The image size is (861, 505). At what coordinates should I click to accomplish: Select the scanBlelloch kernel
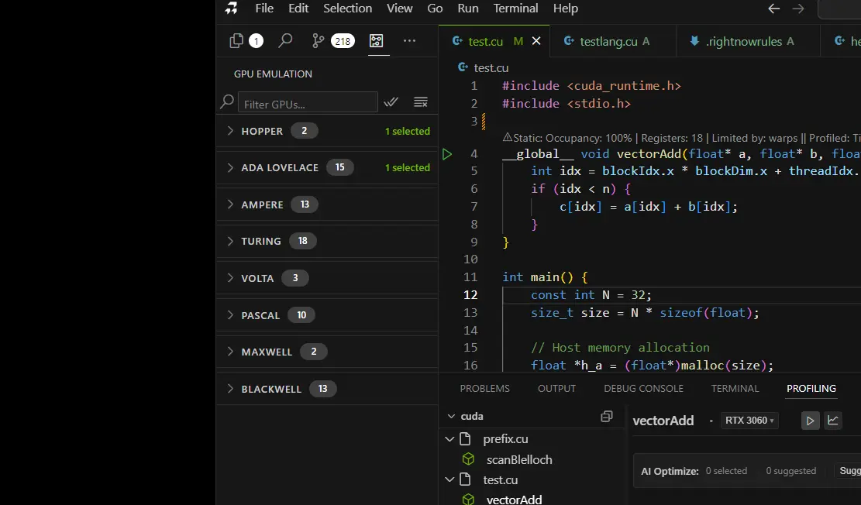tap(518, 460)
